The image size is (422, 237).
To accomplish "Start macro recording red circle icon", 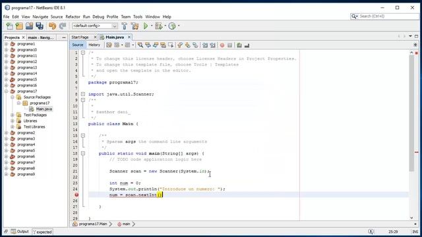I will 222,45.
